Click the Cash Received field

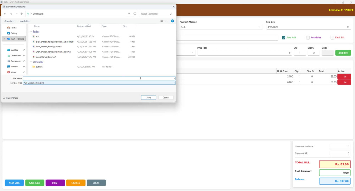(x=335, y=173)
